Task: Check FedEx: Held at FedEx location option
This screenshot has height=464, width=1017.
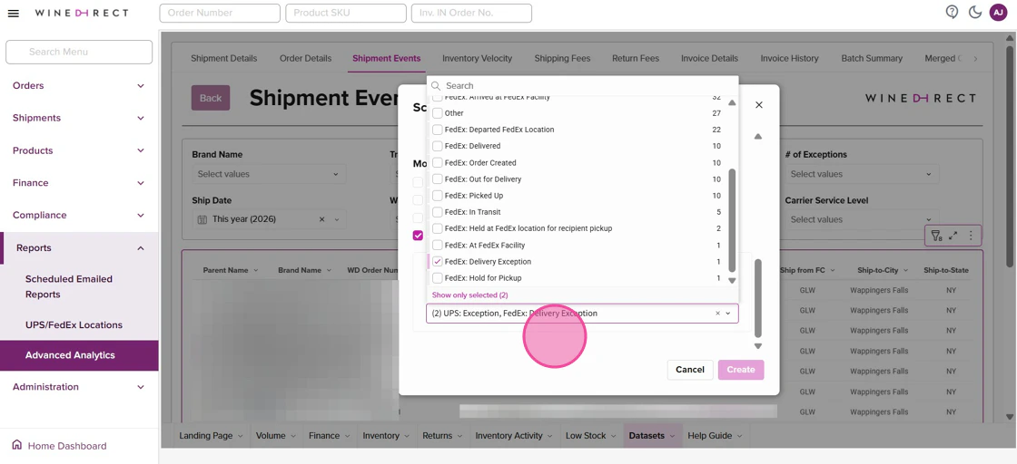Action: [438, 228]
